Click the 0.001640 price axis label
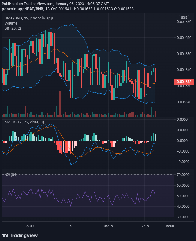 (x=184, y=70)
